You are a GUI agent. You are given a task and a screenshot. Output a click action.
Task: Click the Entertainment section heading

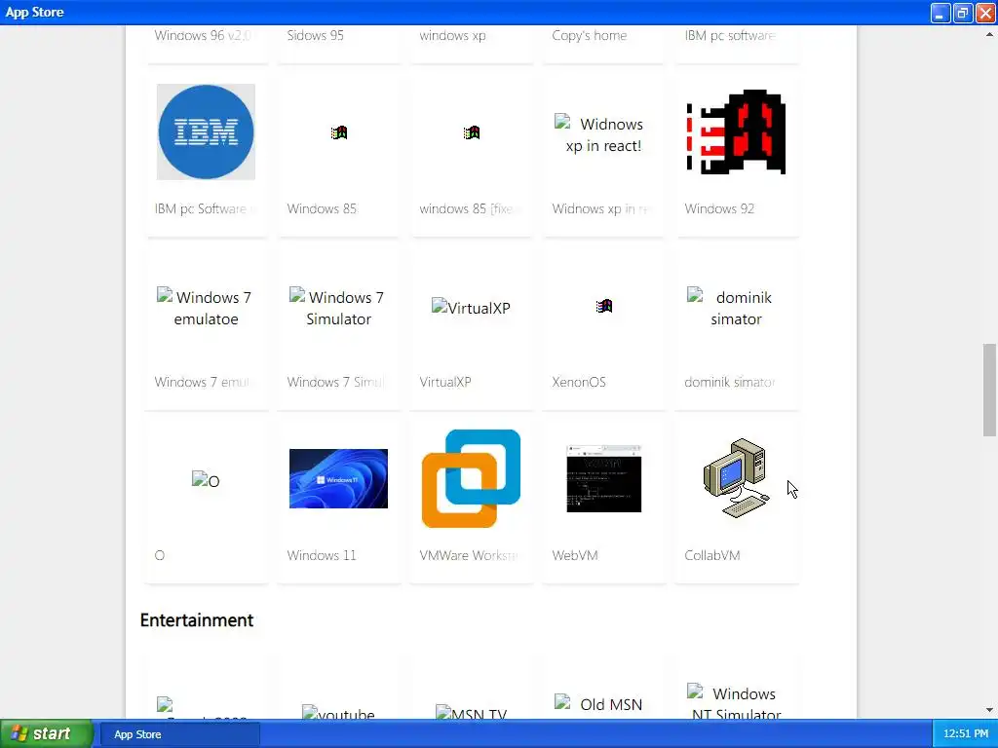pyautogui.click(x=197, y=620)
